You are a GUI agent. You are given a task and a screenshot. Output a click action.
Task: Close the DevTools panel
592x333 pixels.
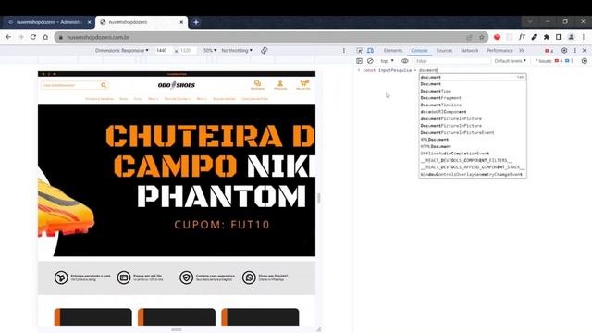585,50
